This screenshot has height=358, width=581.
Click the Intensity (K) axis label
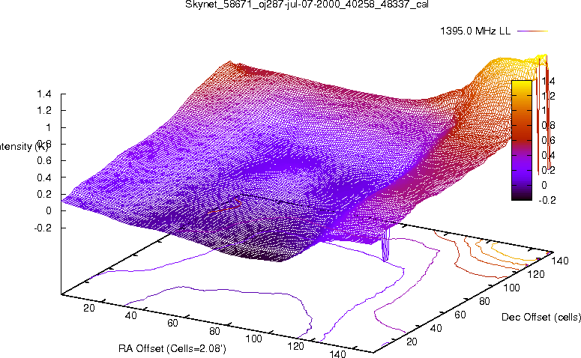coord(23,146)
